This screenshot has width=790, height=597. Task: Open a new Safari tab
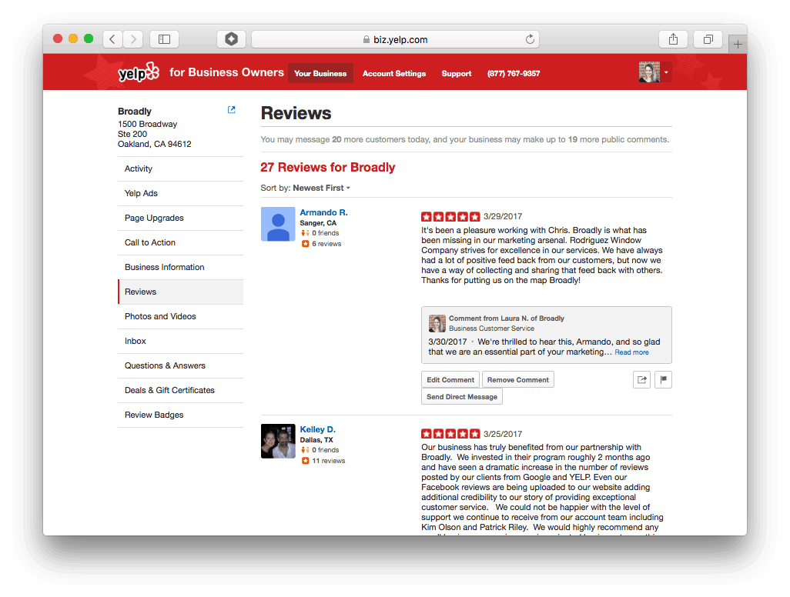(738, 45)
